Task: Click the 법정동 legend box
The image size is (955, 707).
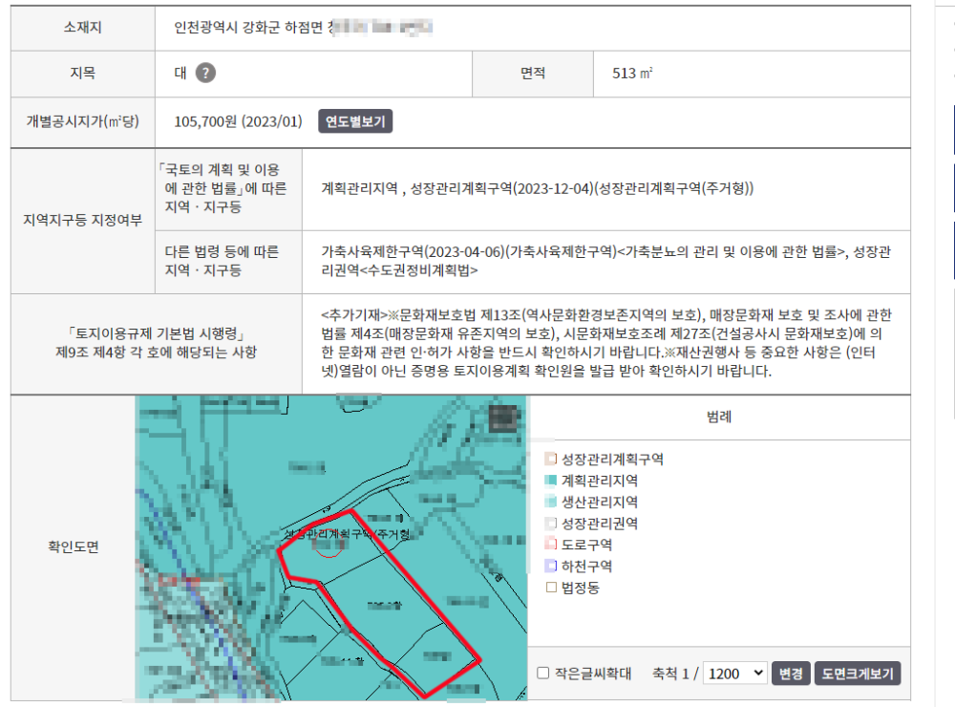Action: click(x=550, y=588)
